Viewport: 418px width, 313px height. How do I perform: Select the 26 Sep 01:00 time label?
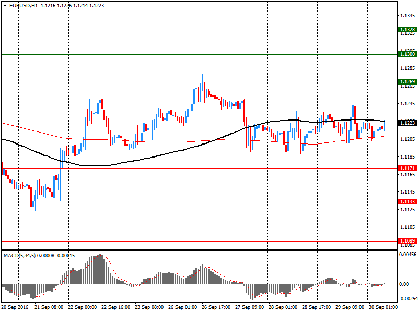pyautogui.click(x=182, y=307)
